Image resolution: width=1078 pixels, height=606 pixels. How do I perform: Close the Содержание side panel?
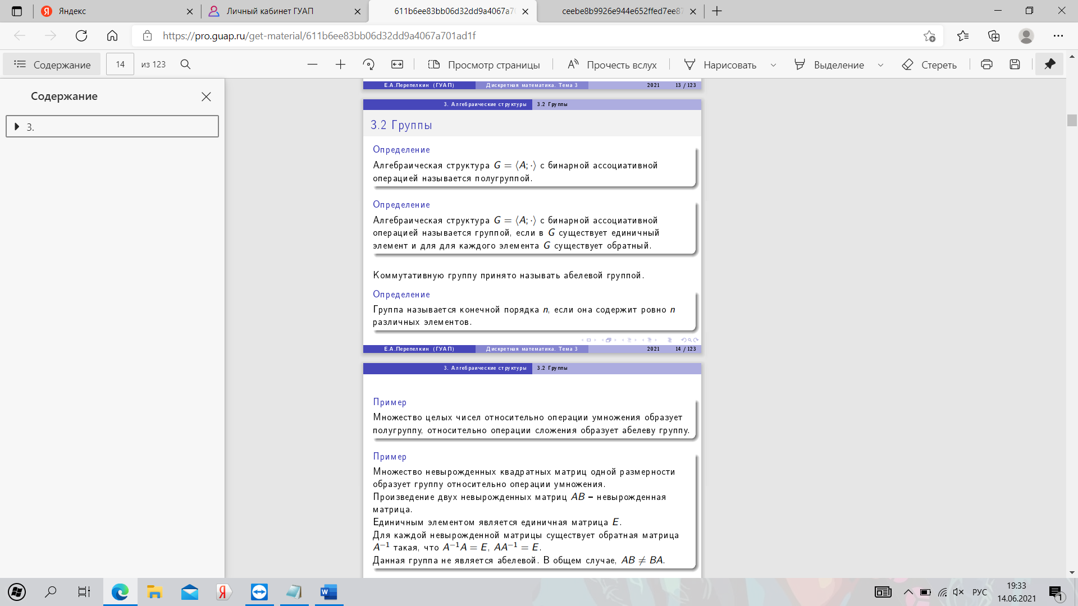[x=206, y=97]
